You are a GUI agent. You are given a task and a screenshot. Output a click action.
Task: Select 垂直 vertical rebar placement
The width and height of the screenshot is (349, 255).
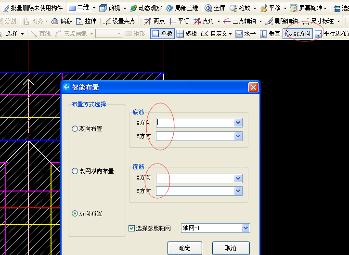click(270, 34)
